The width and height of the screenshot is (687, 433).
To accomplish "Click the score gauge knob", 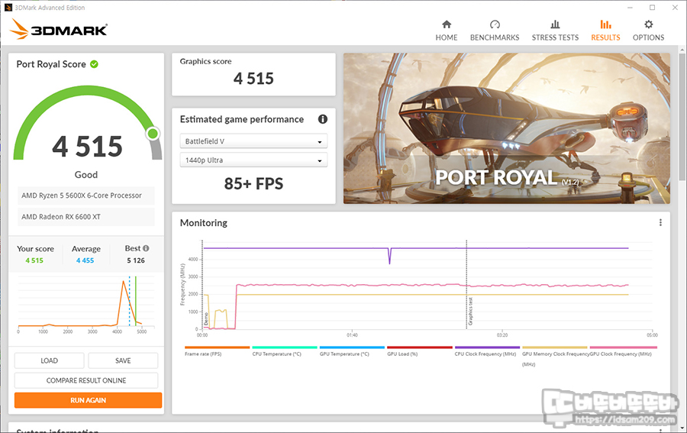I will (153, 133).
